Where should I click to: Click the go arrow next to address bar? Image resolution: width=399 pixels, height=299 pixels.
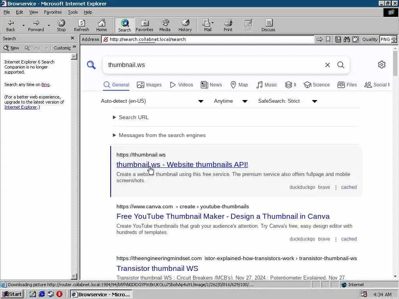click(320, 39)
